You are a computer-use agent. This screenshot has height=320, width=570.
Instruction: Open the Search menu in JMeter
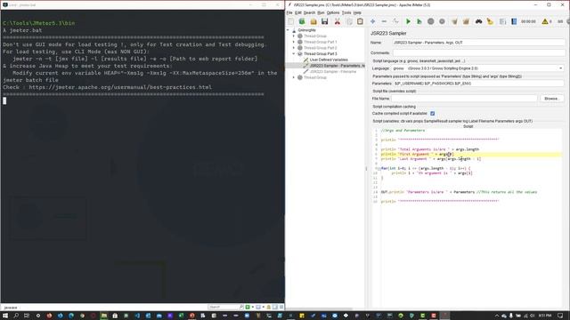click(x=309, y=12)
